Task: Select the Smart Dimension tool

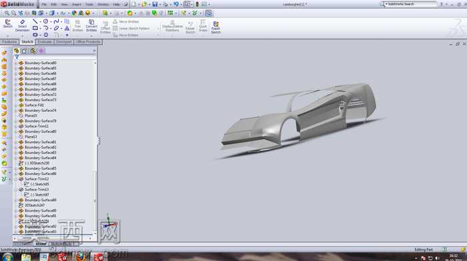Action: click(22, 25)
